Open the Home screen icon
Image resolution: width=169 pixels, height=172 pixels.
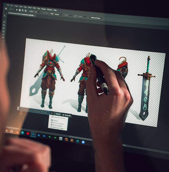click(x=6, y=8)
